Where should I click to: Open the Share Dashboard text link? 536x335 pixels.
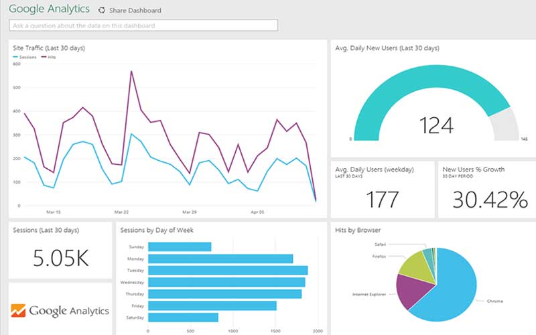[x=135, y=11]
